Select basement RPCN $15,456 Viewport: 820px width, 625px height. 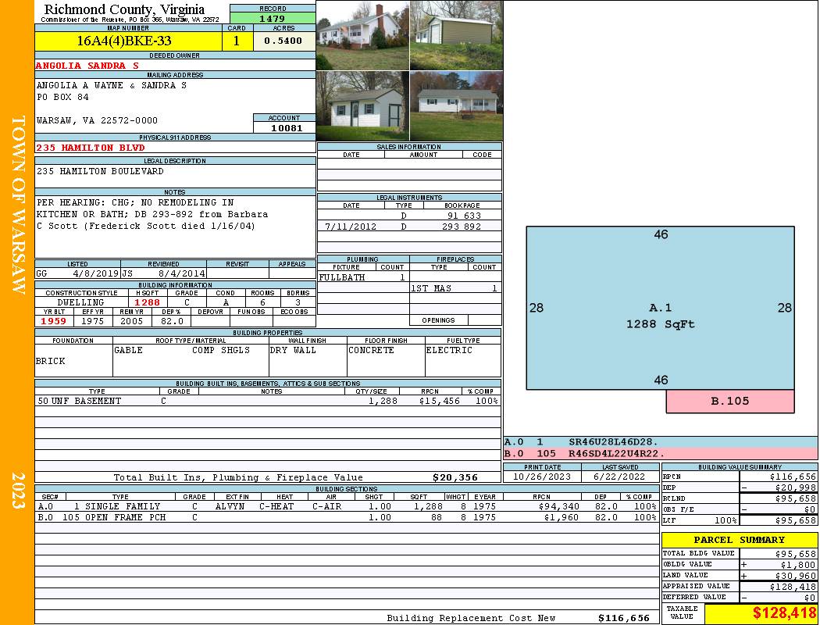click(x=439, y=401)
